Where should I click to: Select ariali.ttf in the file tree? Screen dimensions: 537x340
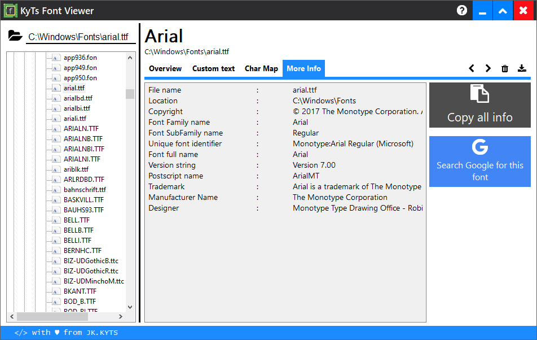click(74, 119)
